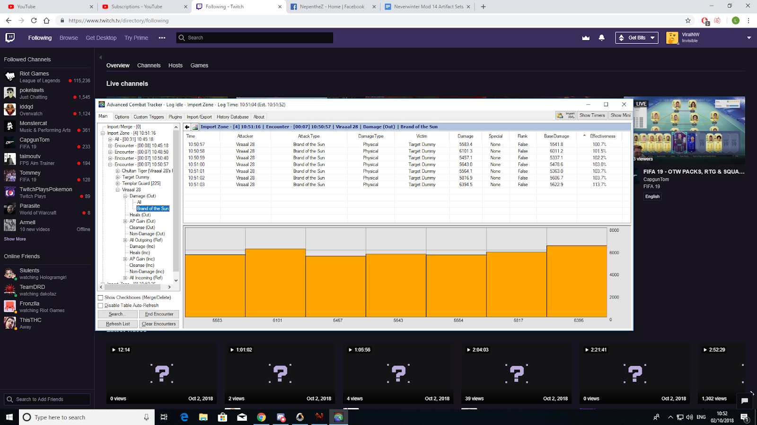The image size is (757, 425).
Task: Navigate back in the browser
Action: coord(9,21)
